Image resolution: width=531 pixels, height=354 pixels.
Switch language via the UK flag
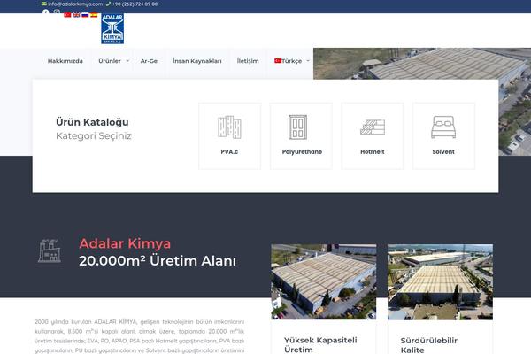pyautogui.click(x=76, y=15)
